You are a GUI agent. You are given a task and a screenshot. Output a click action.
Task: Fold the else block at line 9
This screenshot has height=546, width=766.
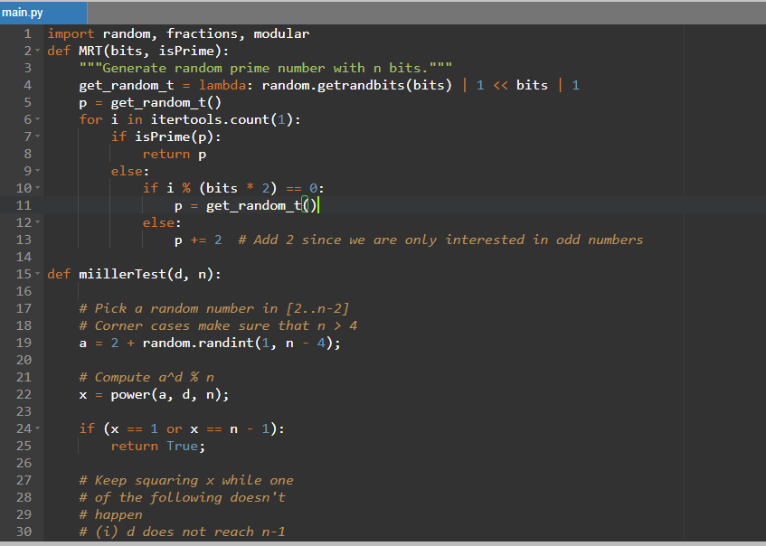(x=39, y=172)
